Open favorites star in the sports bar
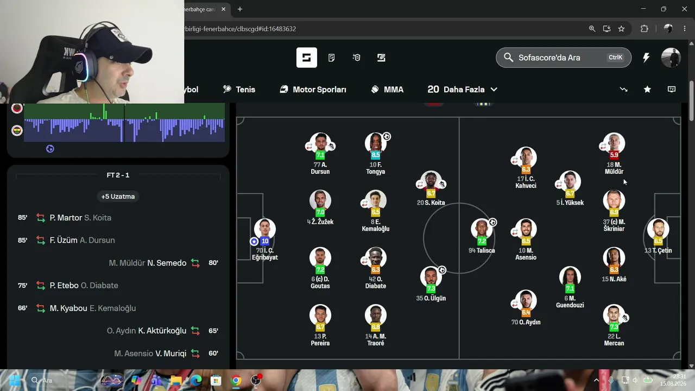695x391 pixels. pyautogui.click(x=647, y=90)
